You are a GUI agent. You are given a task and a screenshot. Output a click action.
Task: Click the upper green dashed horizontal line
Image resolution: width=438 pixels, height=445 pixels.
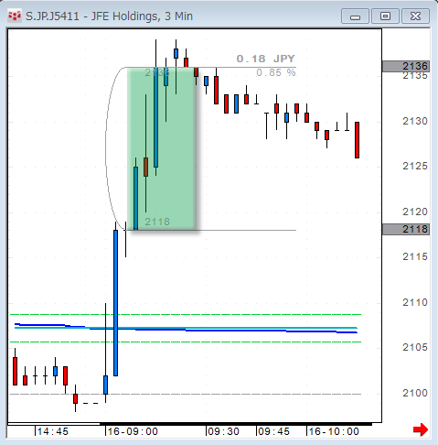(x=186, y=314)
